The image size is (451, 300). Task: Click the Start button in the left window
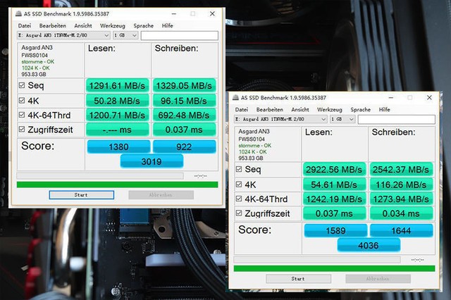coord(82,195)
